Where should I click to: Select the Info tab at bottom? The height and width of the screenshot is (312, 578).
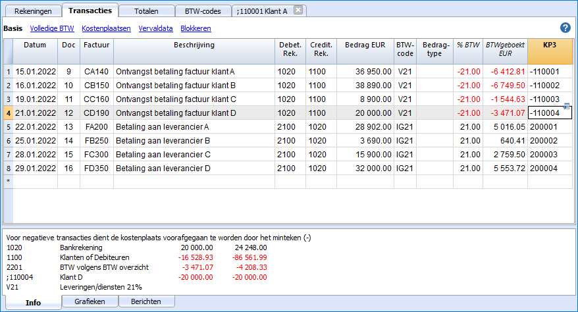[33, 302]
